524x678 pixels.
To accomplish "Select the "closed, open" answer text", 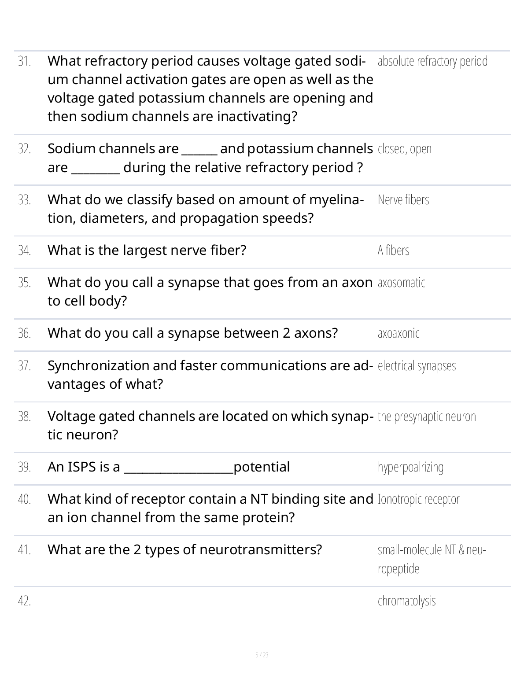I will (404, 149).
